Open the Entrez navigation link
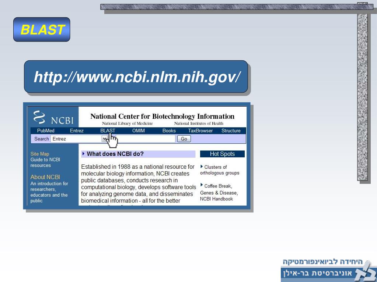The width and height of the screenshot is (377, 282). pyautogui.click(x=77, y=131)
